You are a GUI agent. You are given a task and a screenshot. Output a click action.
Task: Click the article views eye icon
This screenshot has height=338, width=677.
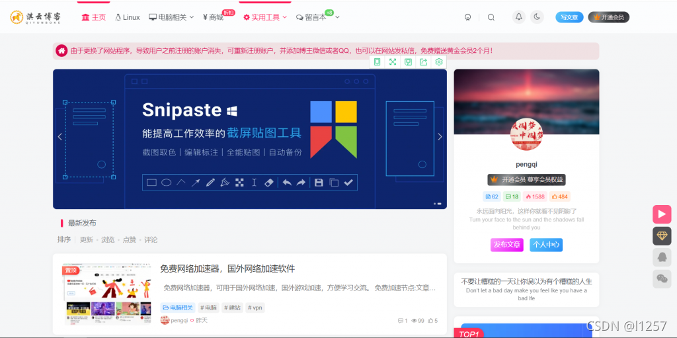[418, 321]
